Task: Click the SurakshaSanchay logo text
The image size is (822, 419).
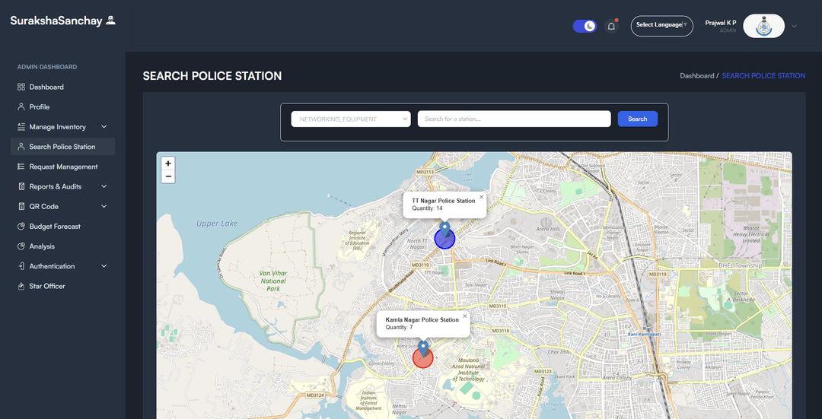Action: click(56, 21)
